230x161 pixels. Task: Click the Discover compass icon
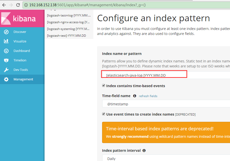6,32
